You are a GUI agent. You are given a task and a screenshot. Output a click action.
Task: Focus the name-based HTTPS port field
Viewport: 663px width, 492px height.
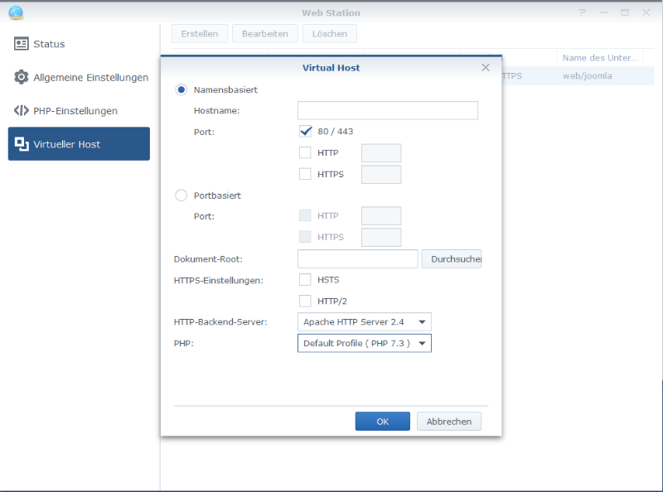click(381, 174)
